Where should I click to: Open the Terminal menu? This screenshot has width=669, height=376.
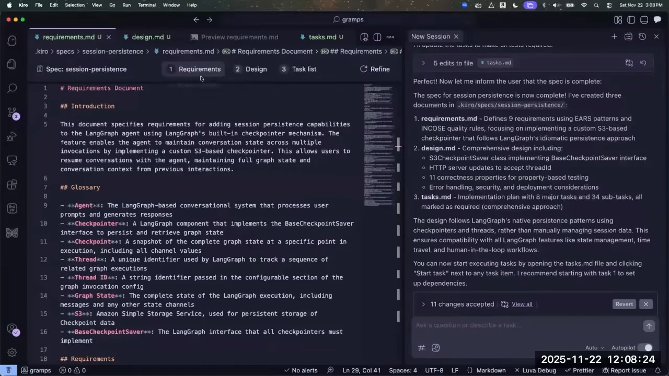tap(146, 5)
